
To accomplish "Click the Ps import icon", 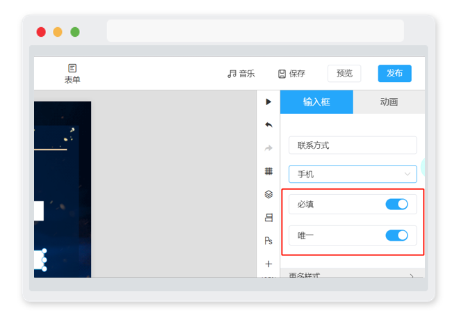I will (x=268, y=241).
